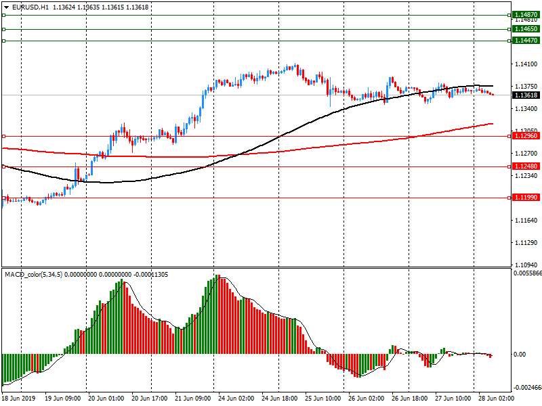Click the 0.00 MACD scale value

tap(520, 354)
